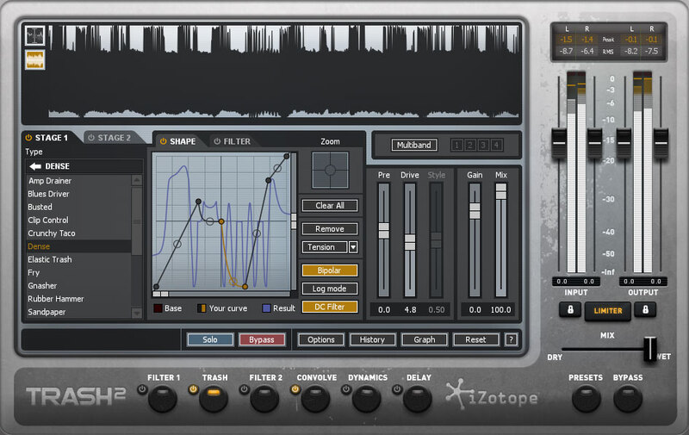Click the Drive slider handle

click(x=410, y=241)
